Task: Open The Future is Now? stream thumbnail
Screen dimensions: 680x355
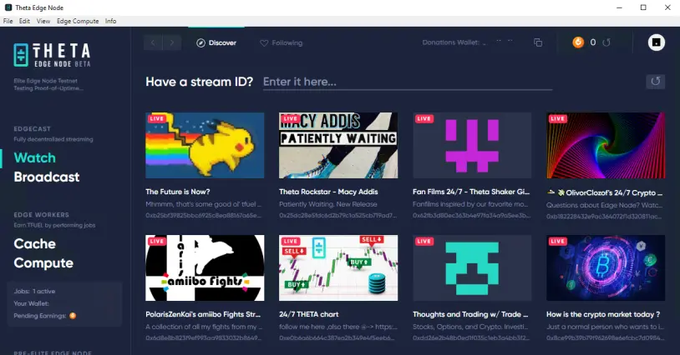Action: [x=205, y=145]
